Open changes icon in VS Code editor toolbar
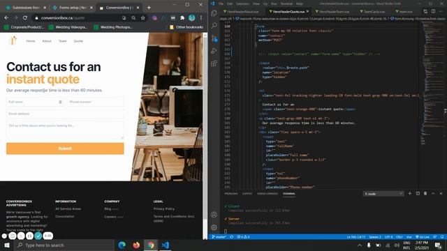 [425, 11]
